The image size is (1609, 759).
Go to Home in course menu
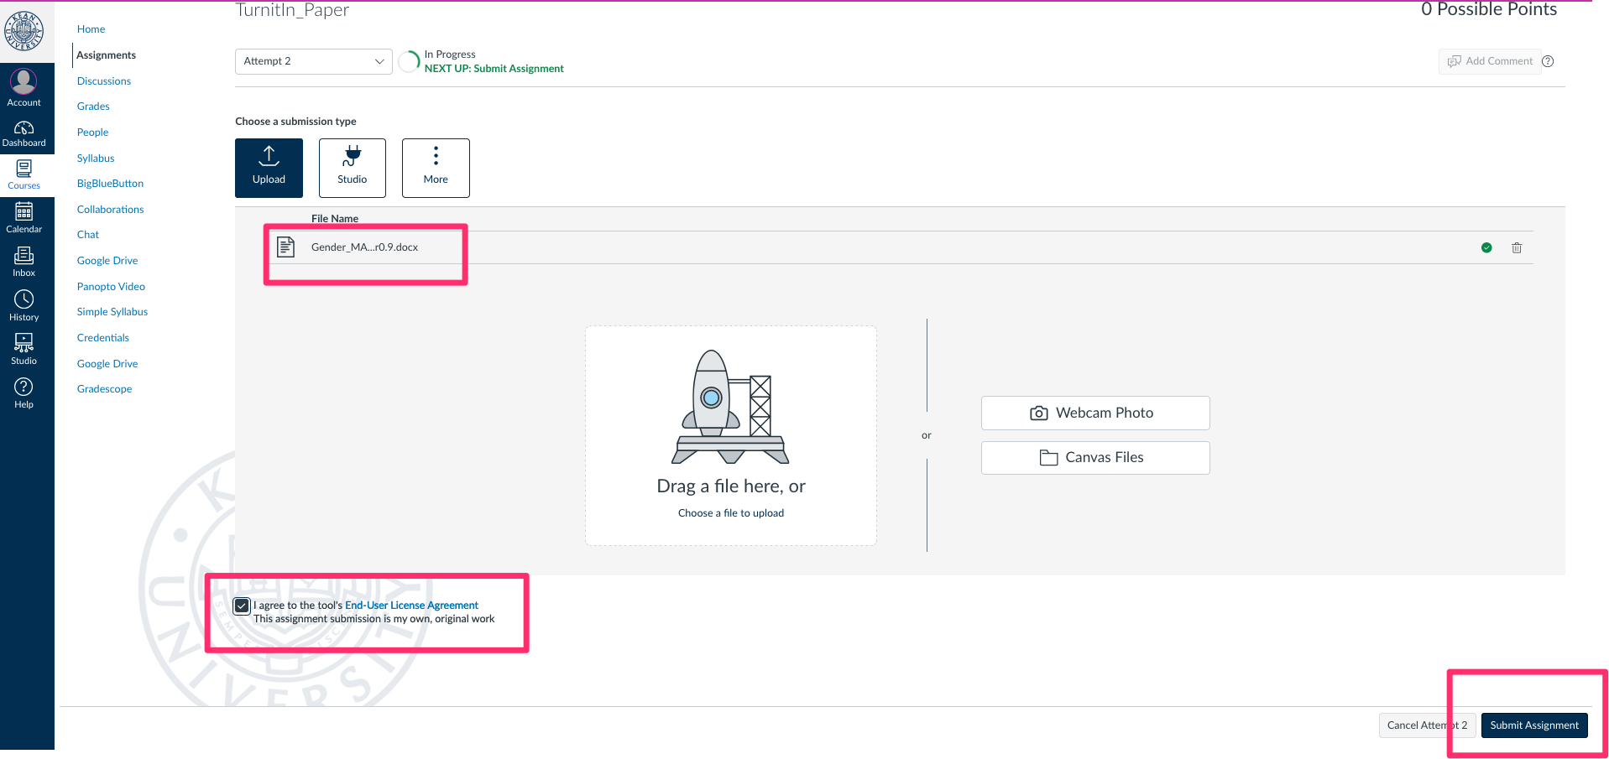tap(91, 29)
